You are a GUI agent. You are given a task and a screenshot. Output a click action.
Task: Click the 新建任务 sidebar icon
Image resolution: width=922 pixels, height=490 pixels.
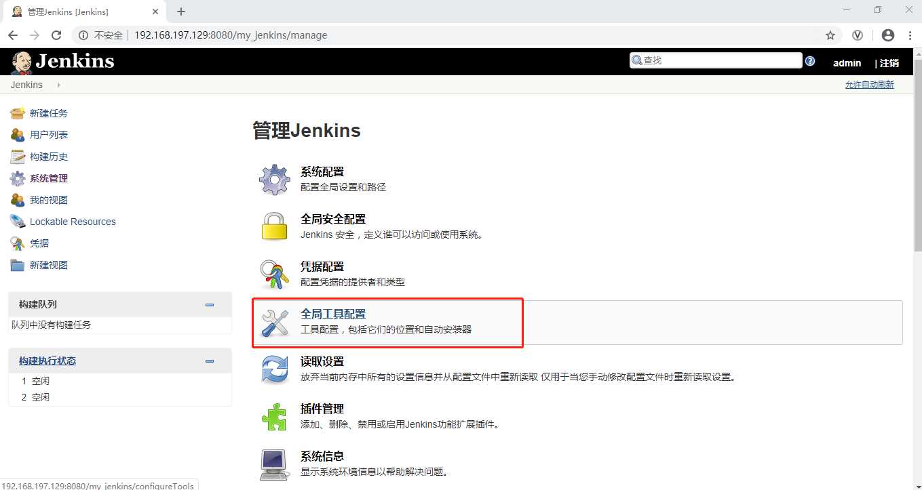click(x=18, y=113)
